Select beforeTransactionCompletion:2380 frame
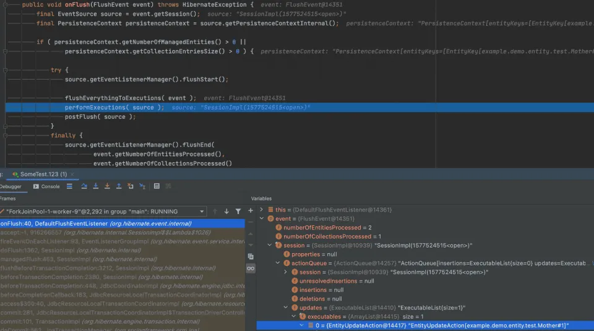 (123, 277)
